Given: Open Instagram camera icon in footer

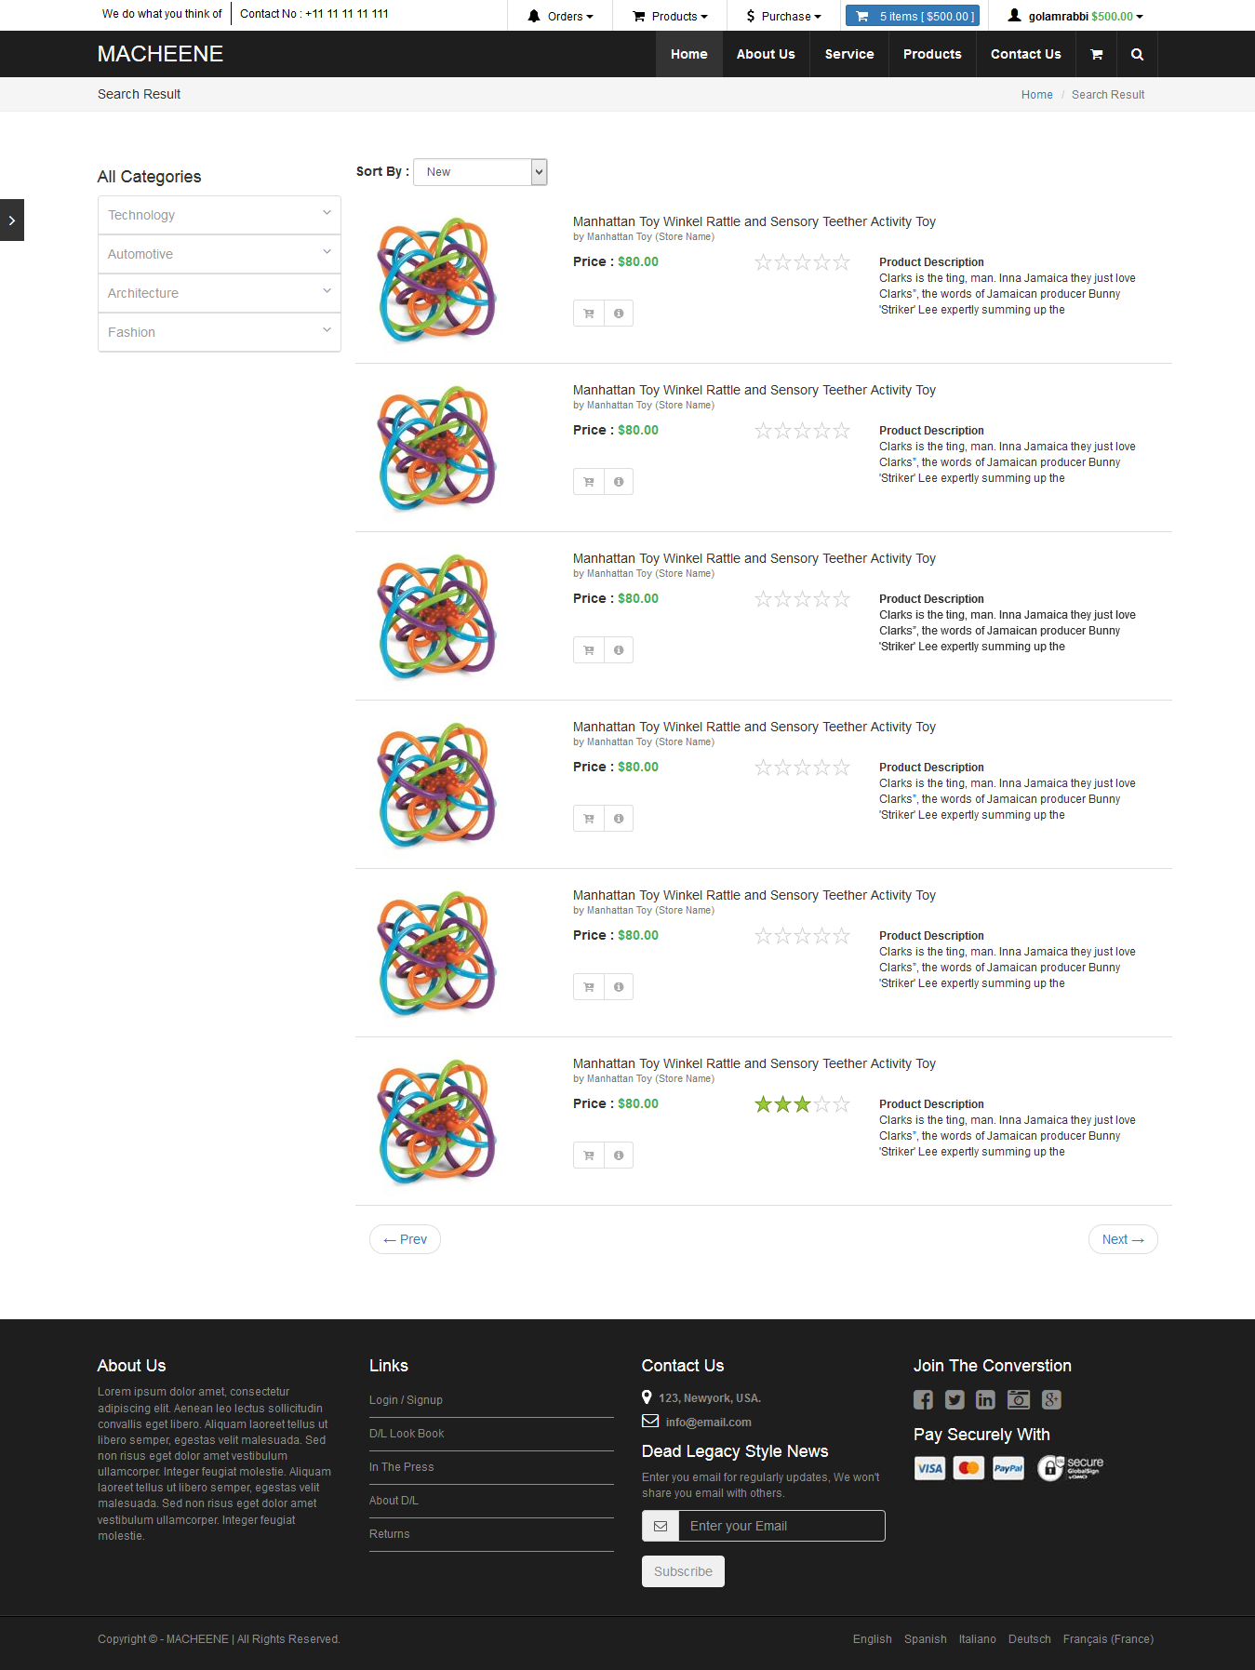Looking at the screenshot, I should 1019,1399.
